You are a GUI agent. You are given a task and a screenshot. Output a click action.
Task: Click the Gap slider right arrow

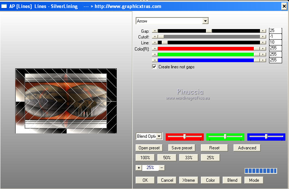pyautogui.click(x=263, y=31)
